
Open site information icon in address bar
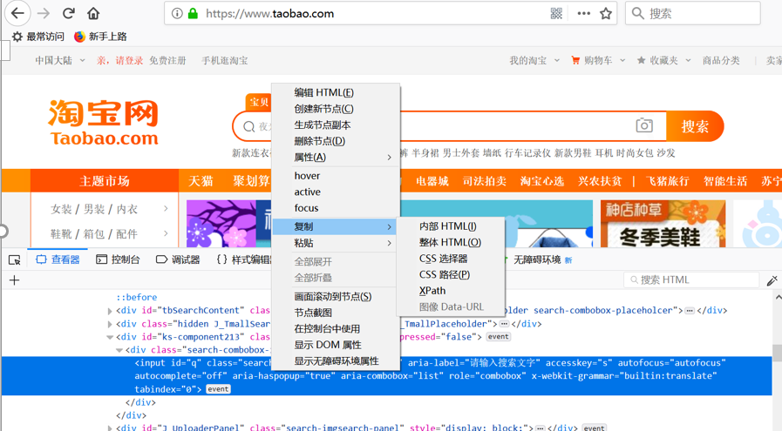pyautogui.click(x=177, y=13)
